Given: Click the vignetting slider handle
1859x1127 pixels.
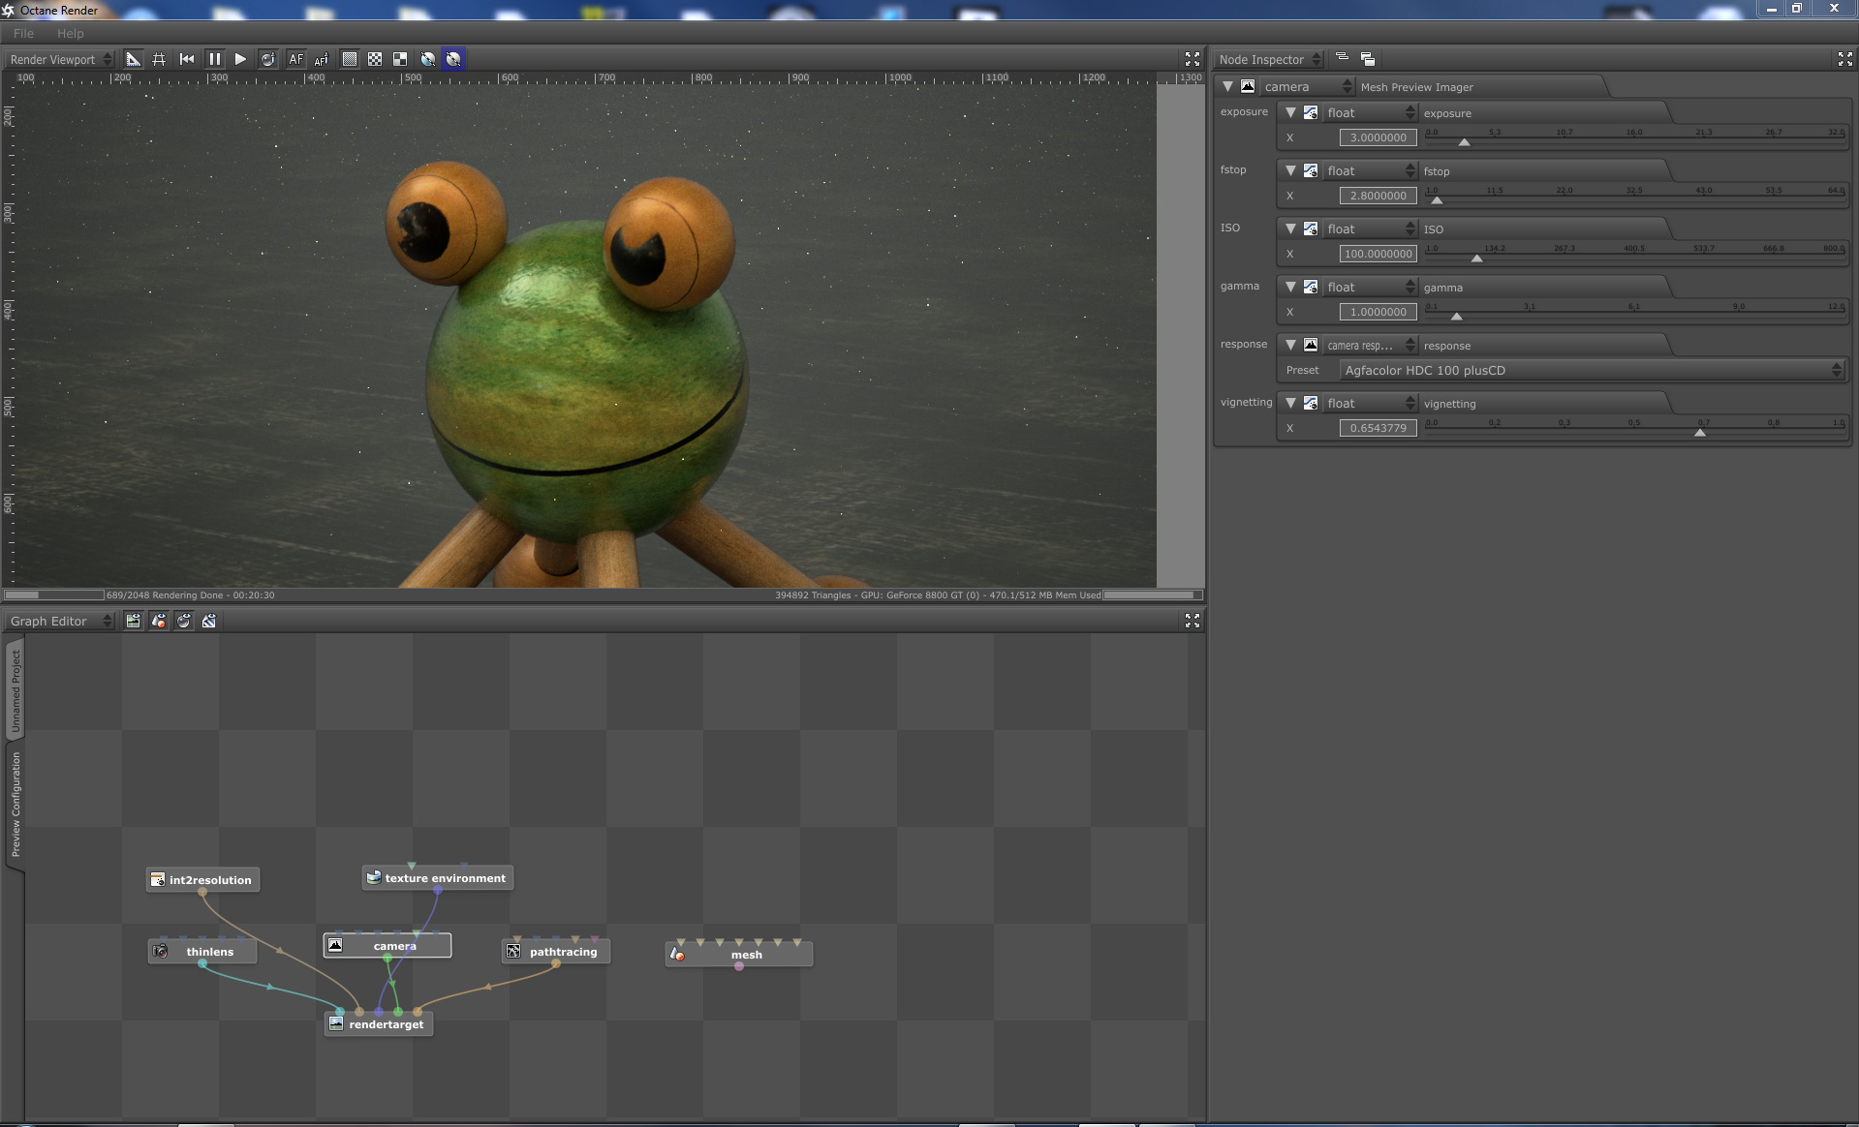Looking at the screenshot, I should pyautogui.click(x=1699, y=432).
